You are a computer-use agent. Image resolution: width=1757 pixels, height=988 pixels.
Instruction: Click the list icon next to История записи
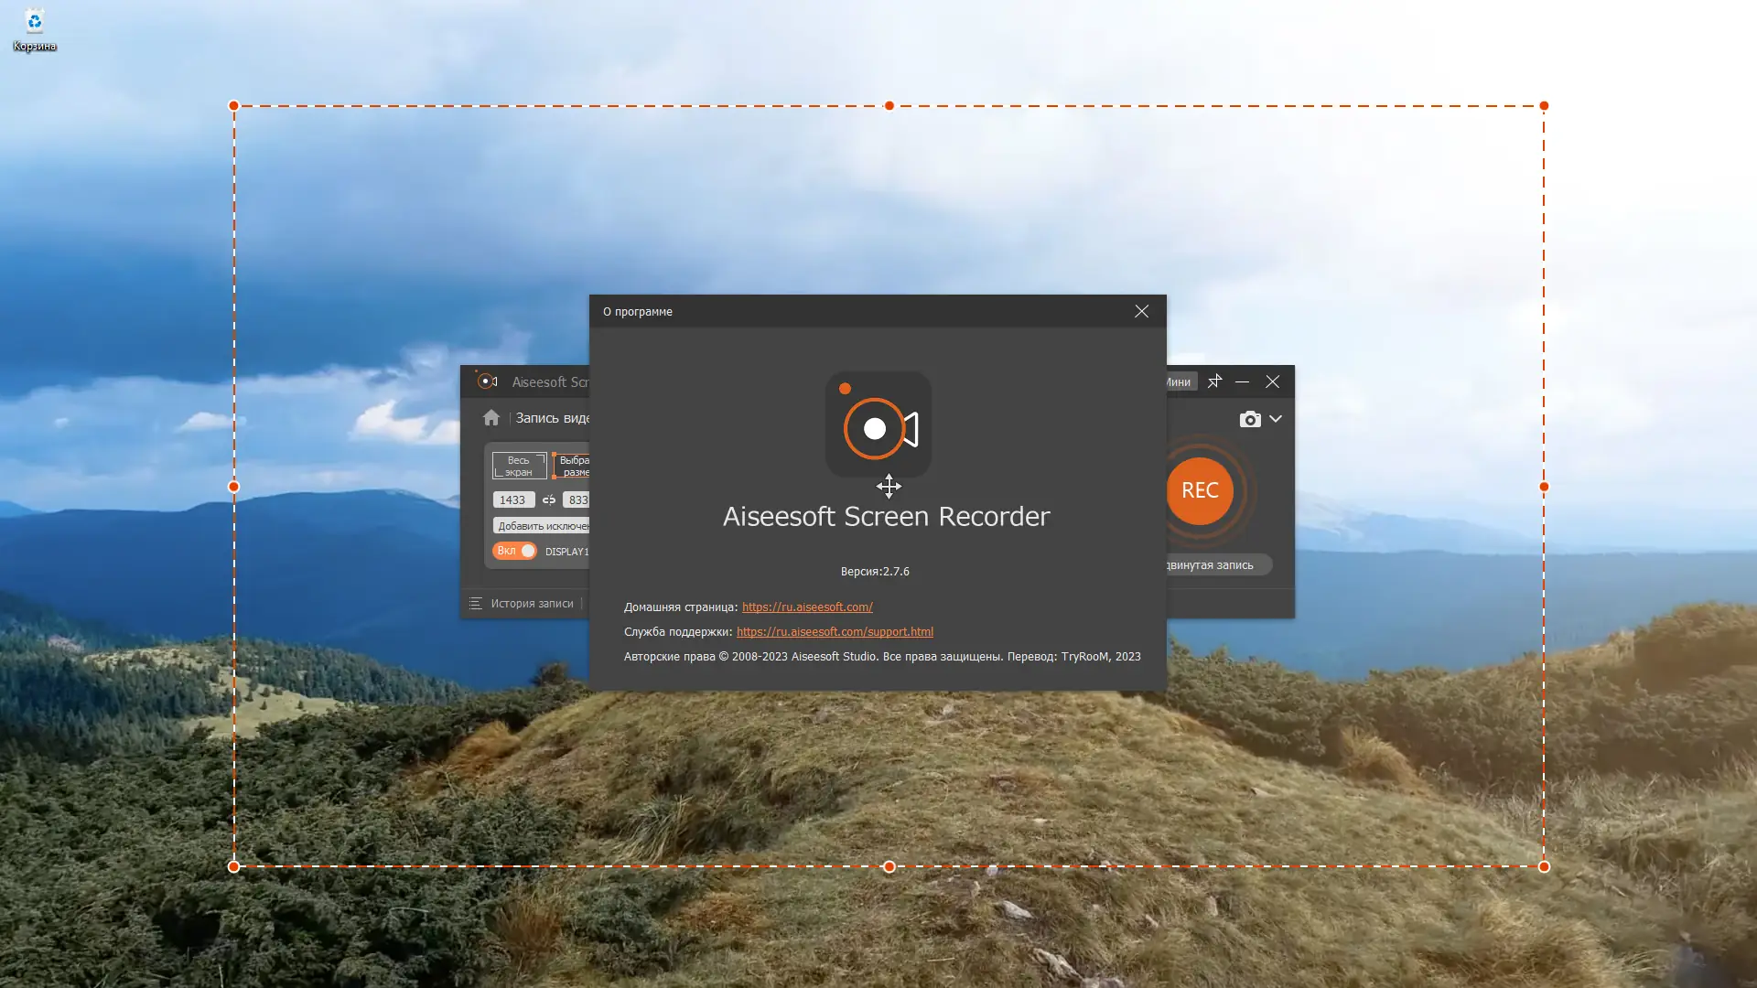click(477, 604)
